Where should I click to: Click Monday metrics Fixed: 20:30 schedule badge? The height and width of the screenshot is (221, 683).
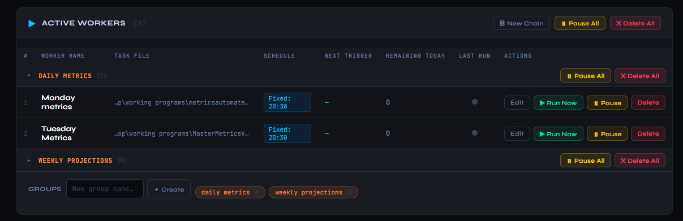[x=287, y=102]
